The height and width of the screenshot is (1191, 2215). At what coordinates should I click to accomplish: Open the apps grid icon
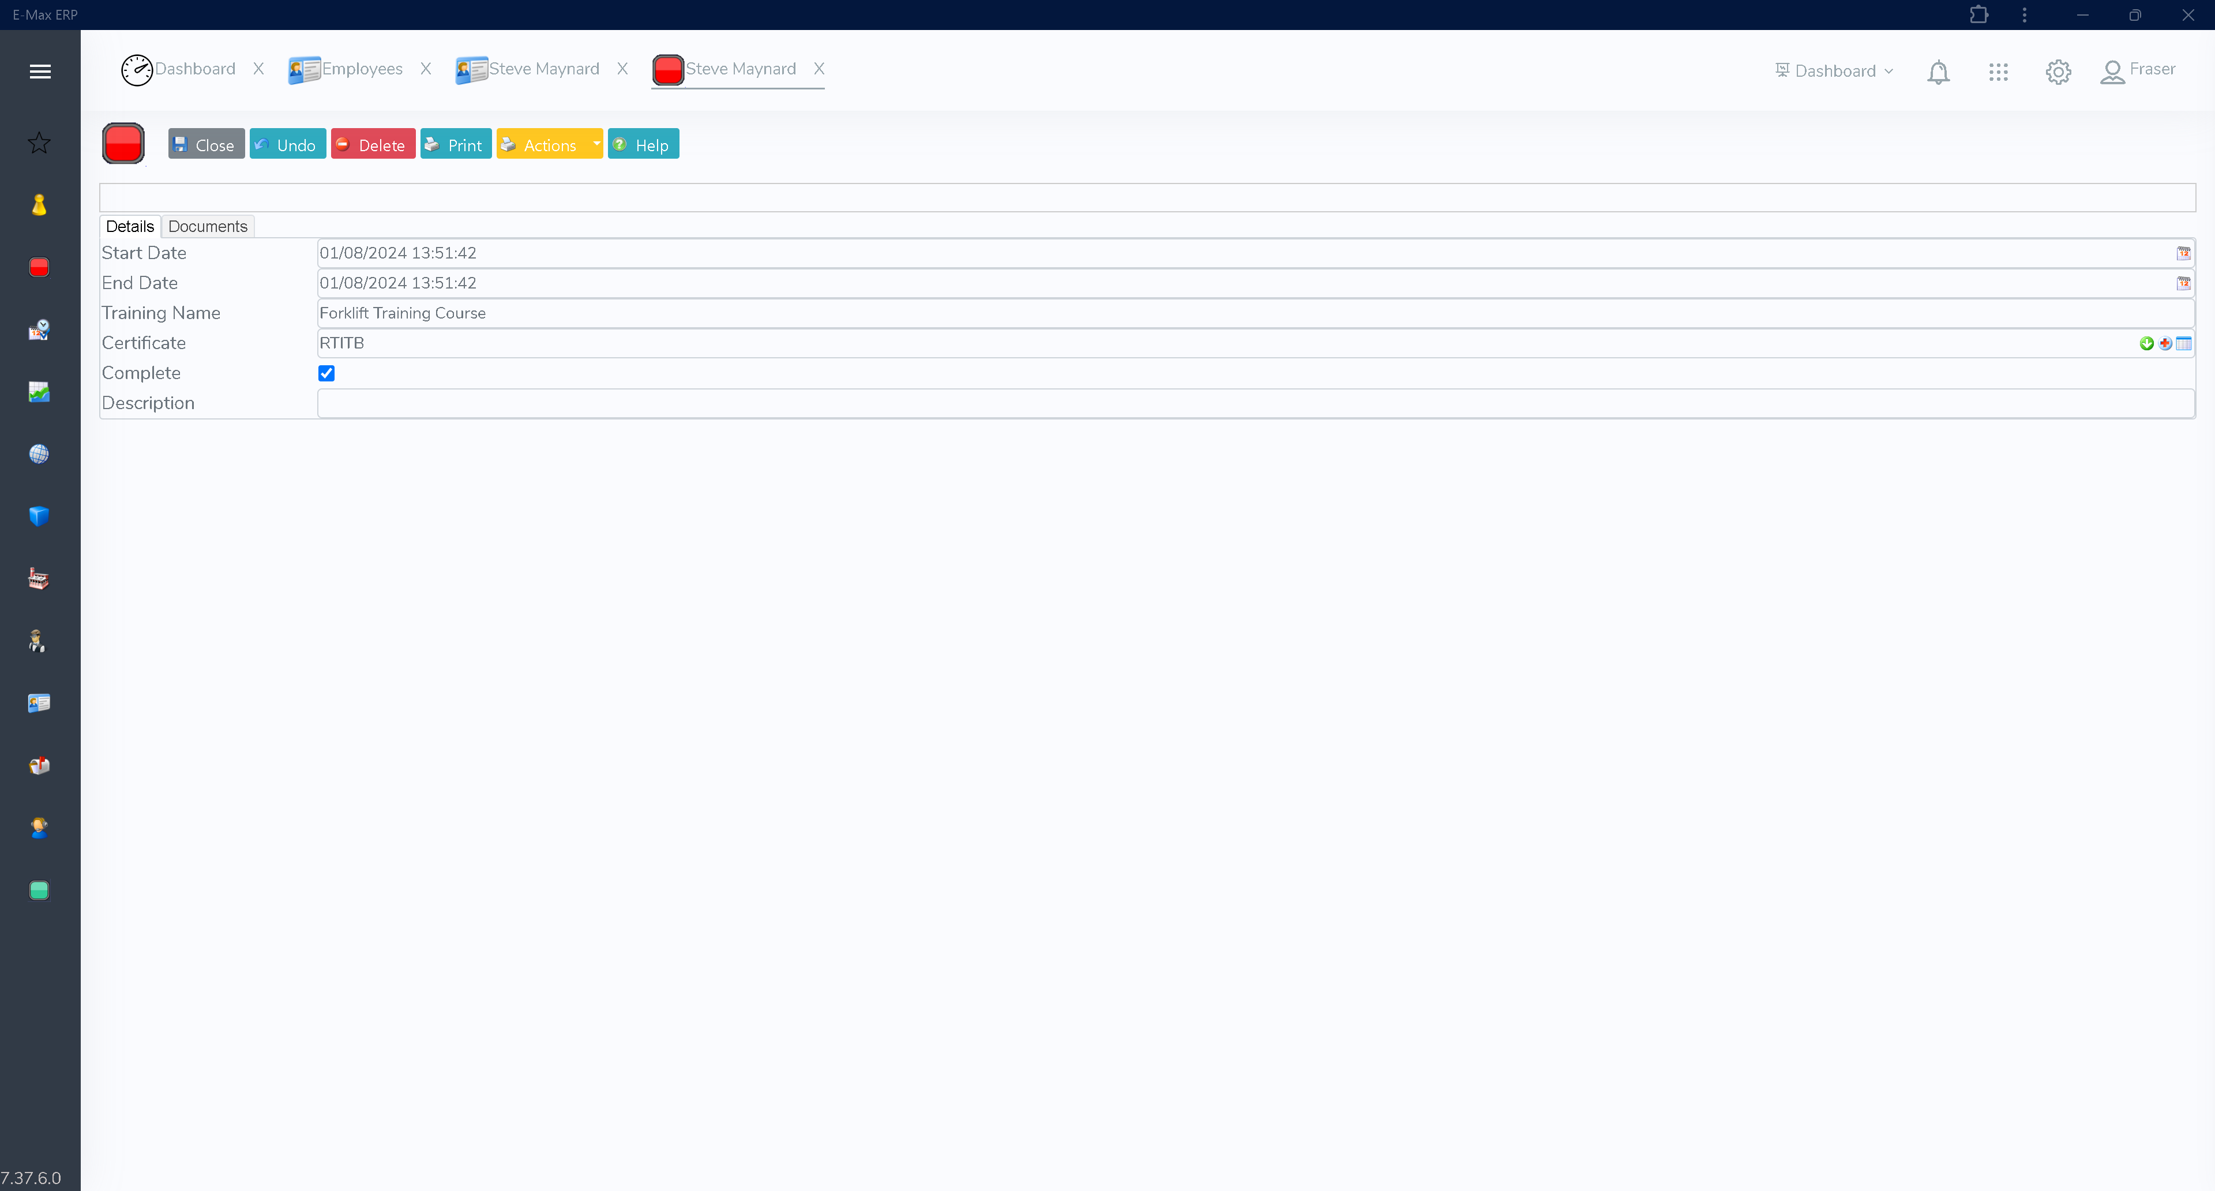[x=1998, y=72]
